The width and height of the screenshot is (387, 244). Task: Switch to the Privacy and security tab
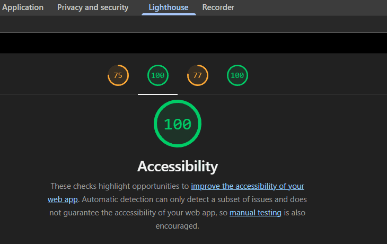(93, 7)
